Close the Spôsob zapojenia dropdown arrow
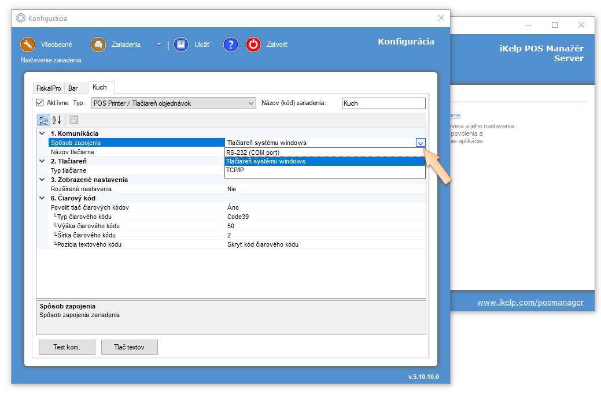The image size is (601, 398). 421,143
